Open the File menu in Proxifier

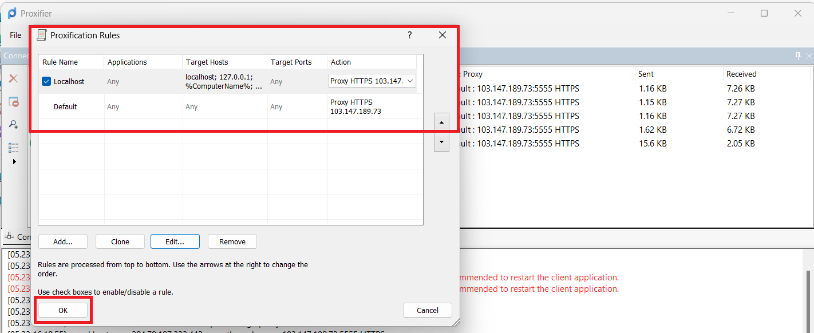tap(15, 35)
